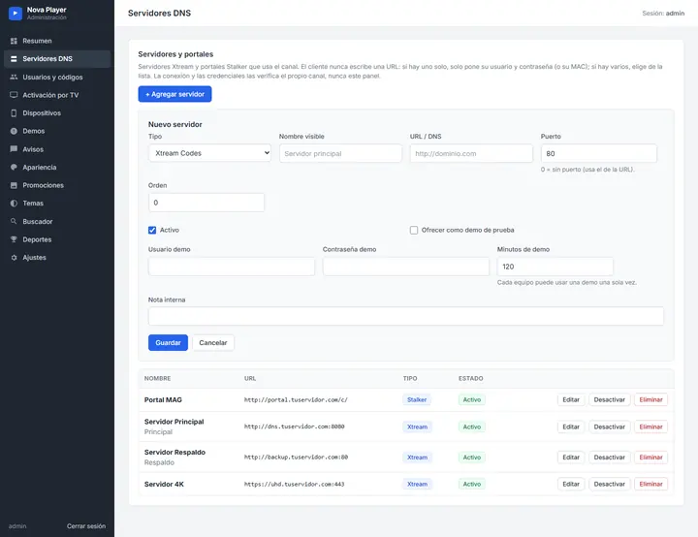Viewport: 698px width, 537px height.
Task: Click the Activación por TV monitor icon
Action: point(14,95)
